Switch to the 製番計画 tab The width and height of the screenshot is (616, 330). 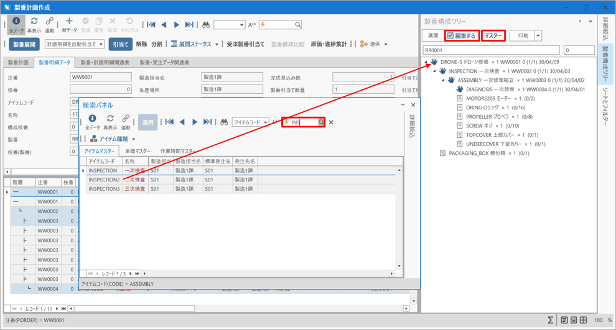tap(18, 63)
